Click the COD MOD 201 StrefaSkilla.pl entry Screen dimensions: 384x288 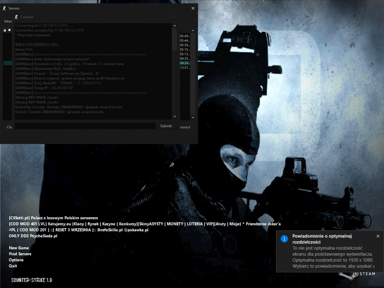pos(79,230)
